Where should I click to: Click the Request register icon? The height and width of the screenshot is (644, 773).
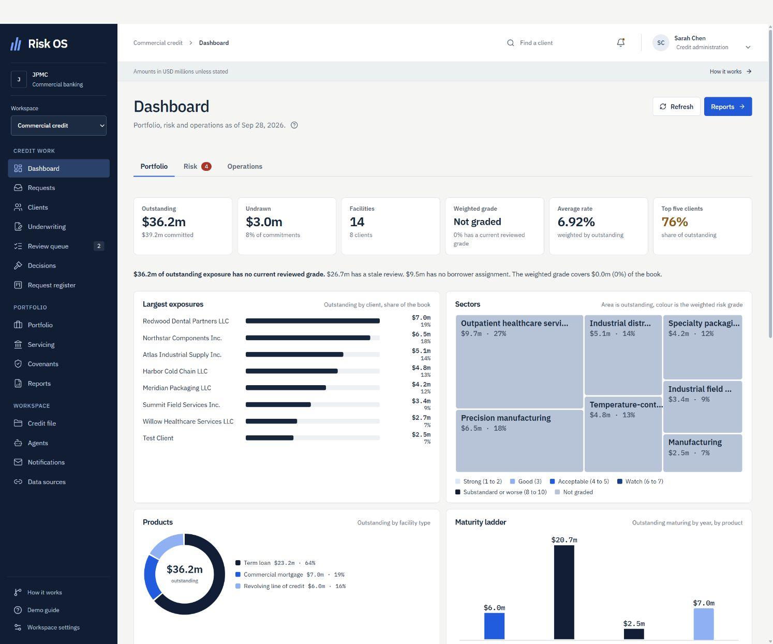[x=18, y=285]
